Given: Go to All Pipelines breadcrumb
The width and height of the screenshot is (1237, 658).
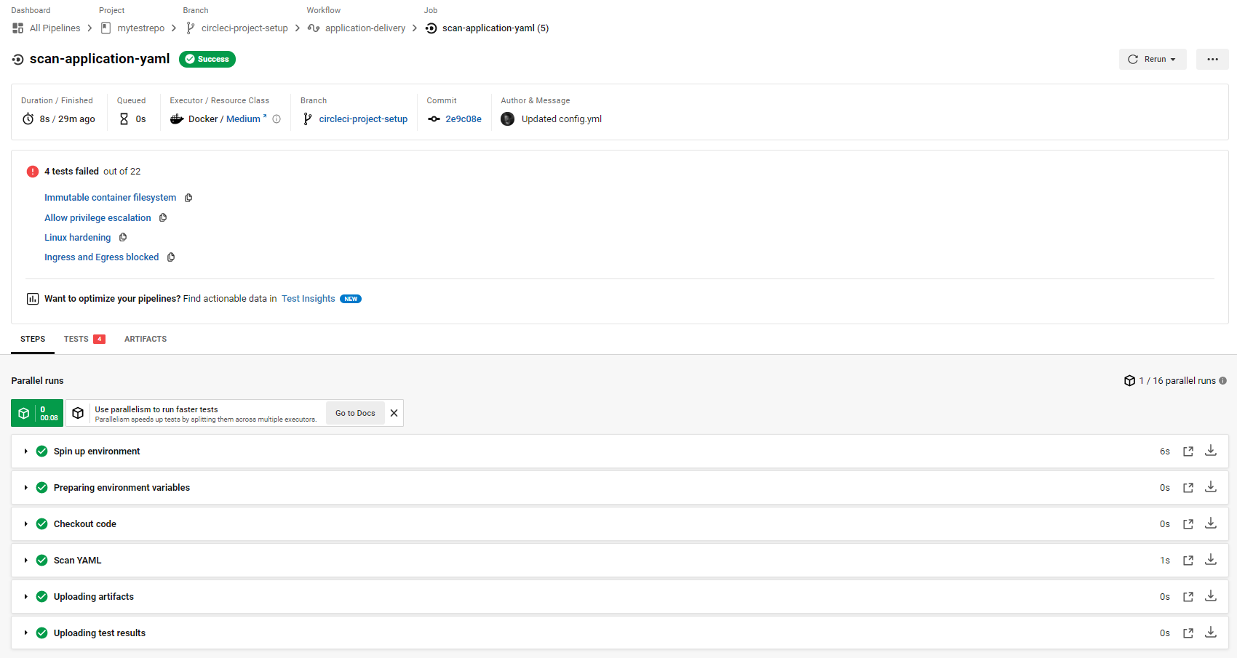Looking at the screenshot, I should [55, 28].
